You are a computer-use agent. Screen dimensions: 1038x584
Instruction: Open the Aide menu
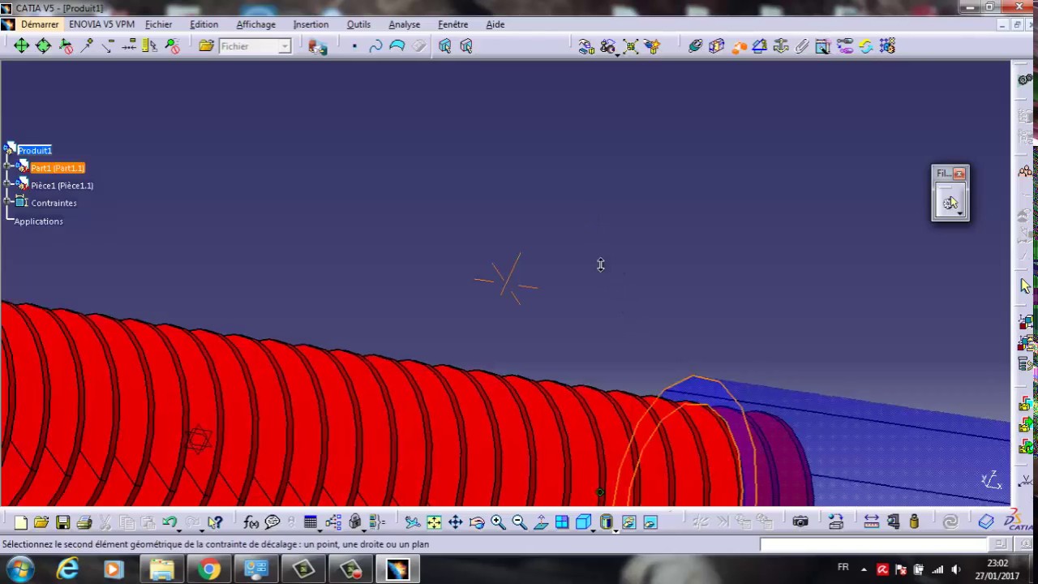pos(495,24)
